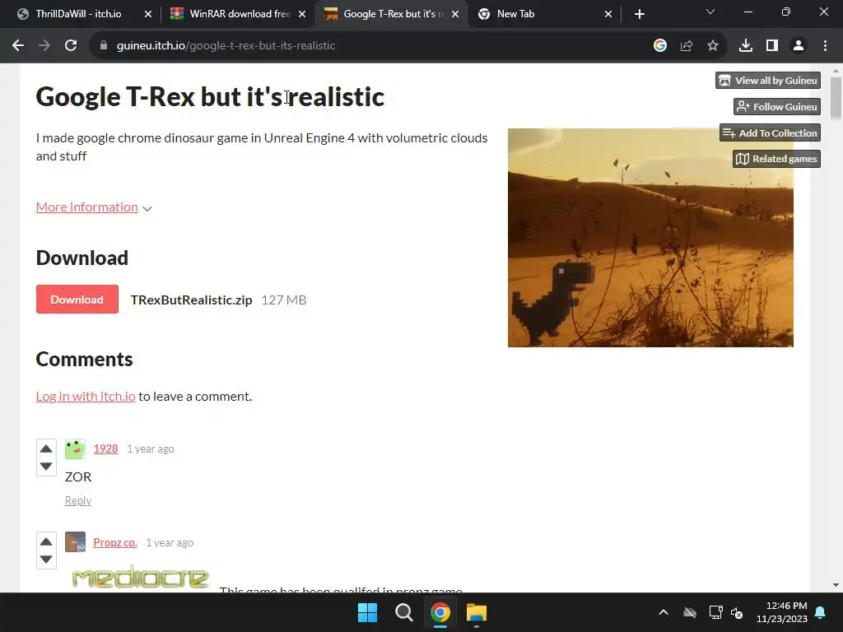This screenshot has height=632, width=843.
Task: Bookmark this tab with star icon
Action: (x=713, y=46)
